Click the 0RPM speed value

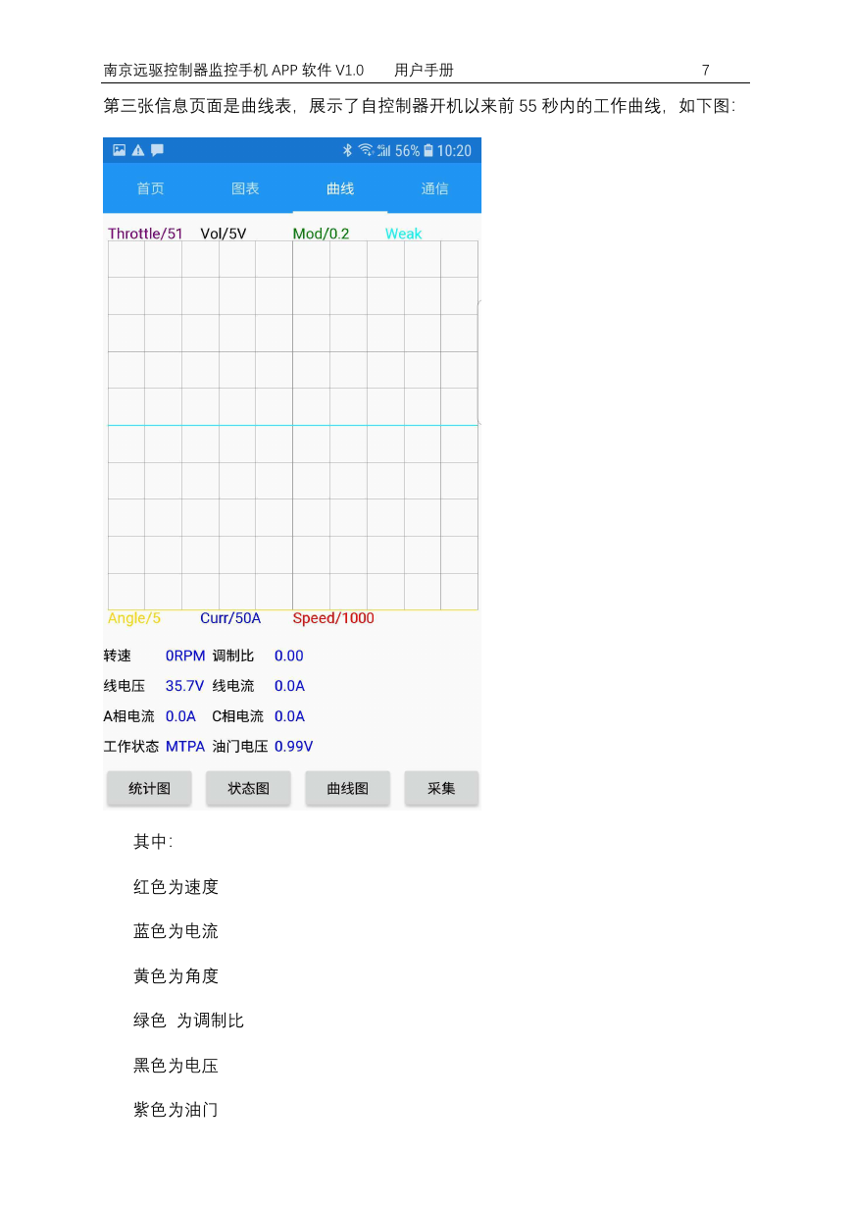(185, 655)
